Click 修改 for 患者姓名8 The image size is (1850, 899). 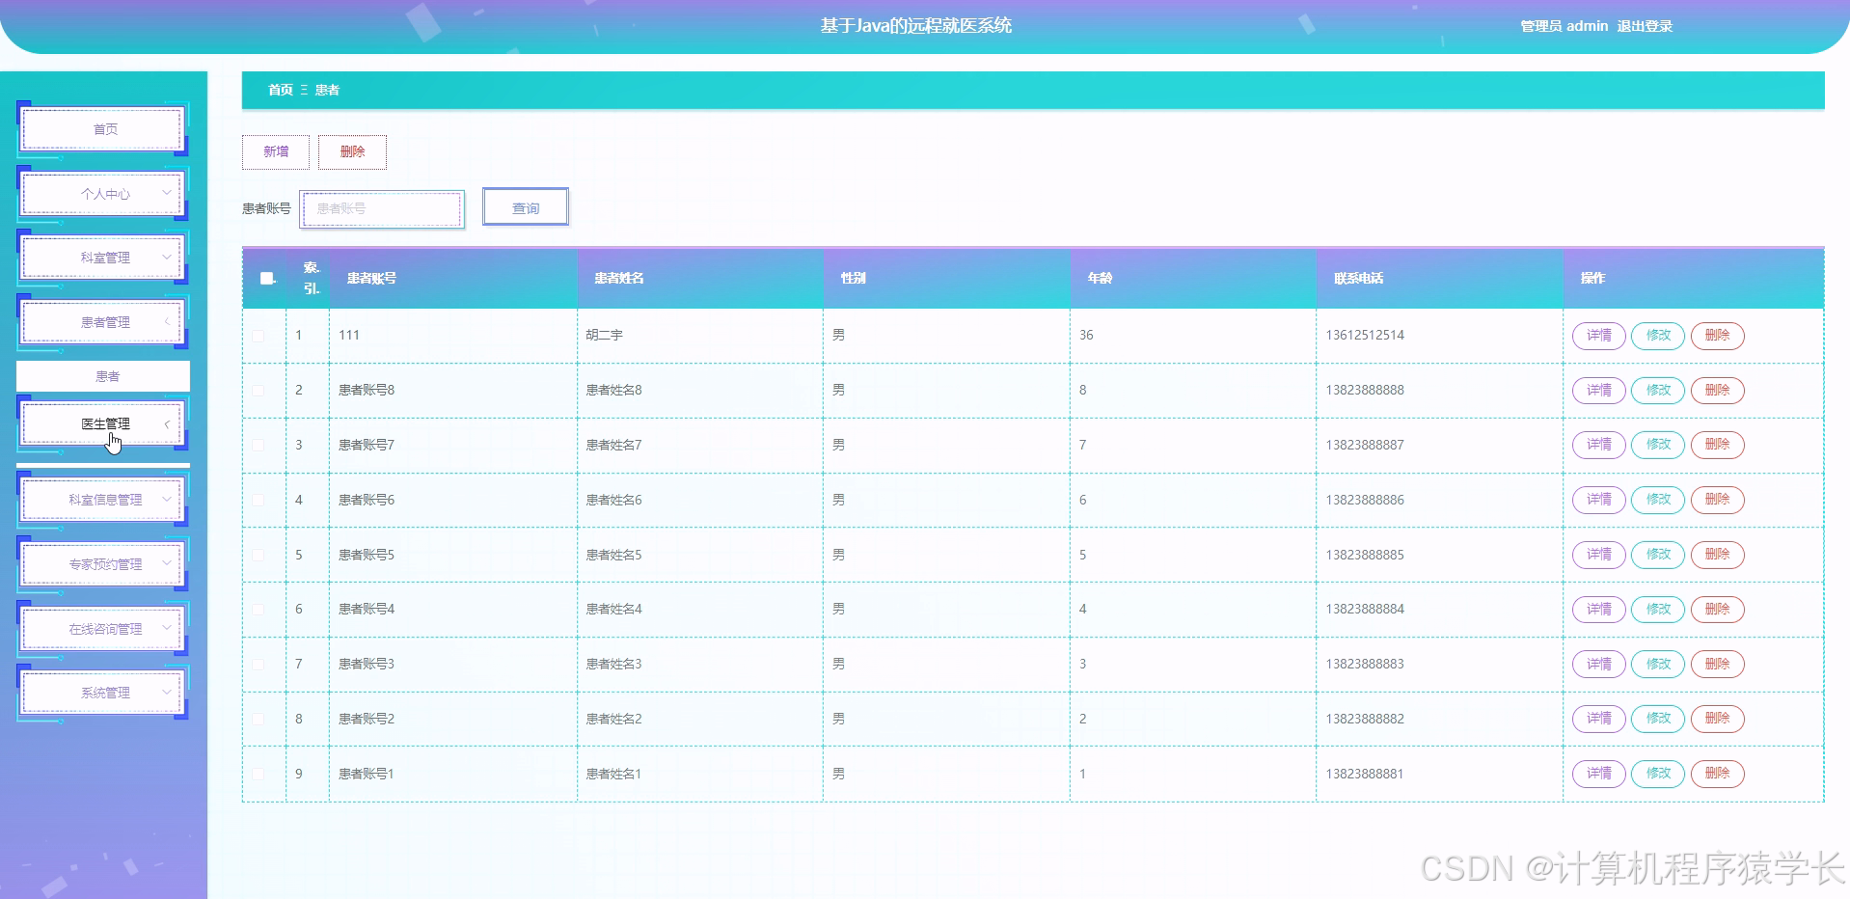tap(1658, 391)
